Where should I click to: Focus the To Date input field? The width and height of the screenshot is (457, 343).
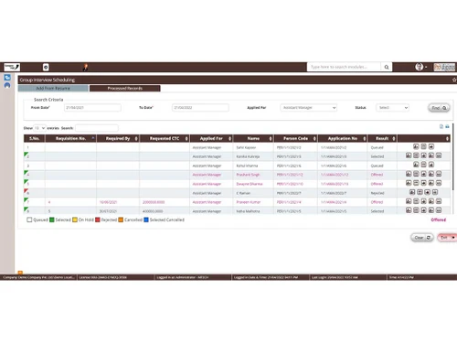click(x=200, y=108)
